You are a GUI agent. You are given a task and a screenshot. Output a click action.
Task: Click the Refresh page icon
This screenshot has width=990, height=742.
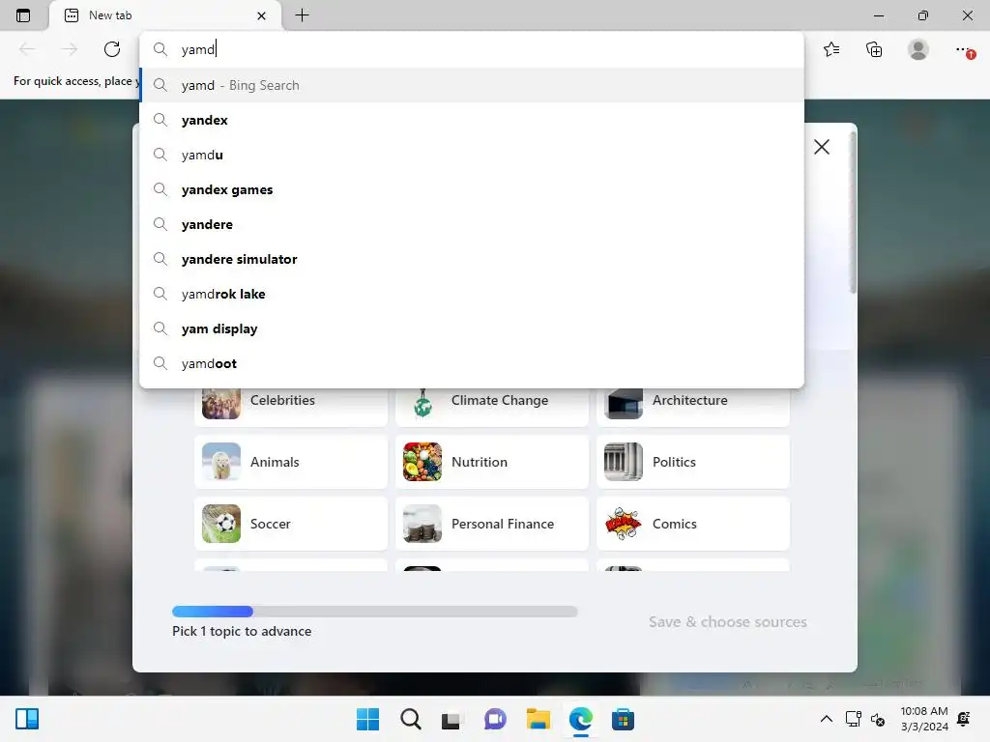click(x=112, y=49)
